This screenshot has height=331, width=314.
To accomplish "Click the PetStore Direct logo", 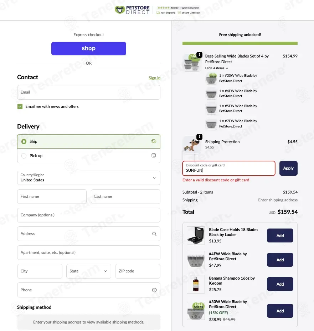I will 132,10.
